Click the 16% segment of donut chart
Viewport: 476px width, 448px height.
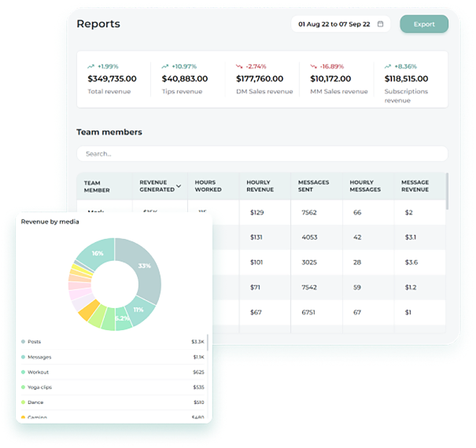pyautogui.click(x=98, y=253)
